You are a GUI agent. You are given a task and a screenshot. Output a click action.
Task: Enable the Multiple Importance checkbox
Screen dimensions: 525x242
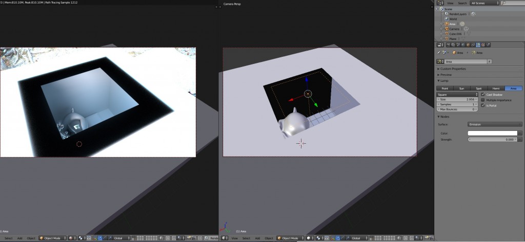tap(482, 100)
